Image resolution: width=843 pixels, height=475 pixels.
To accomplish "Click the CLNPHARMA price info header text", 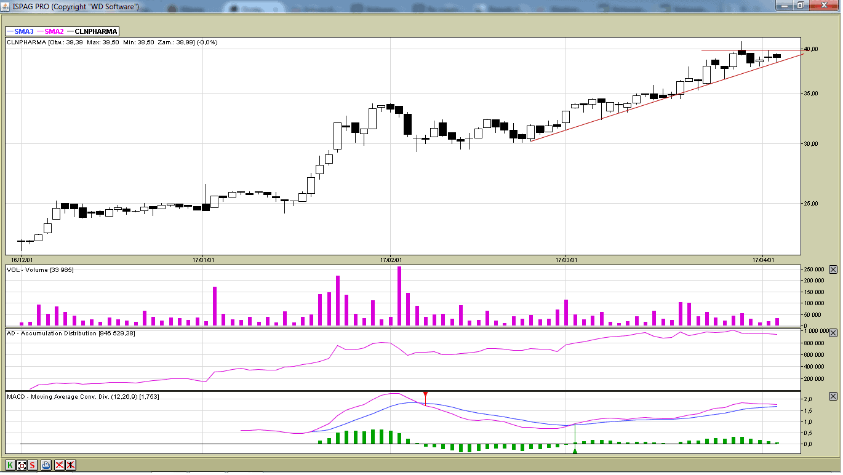I will (x=112, y=42).
